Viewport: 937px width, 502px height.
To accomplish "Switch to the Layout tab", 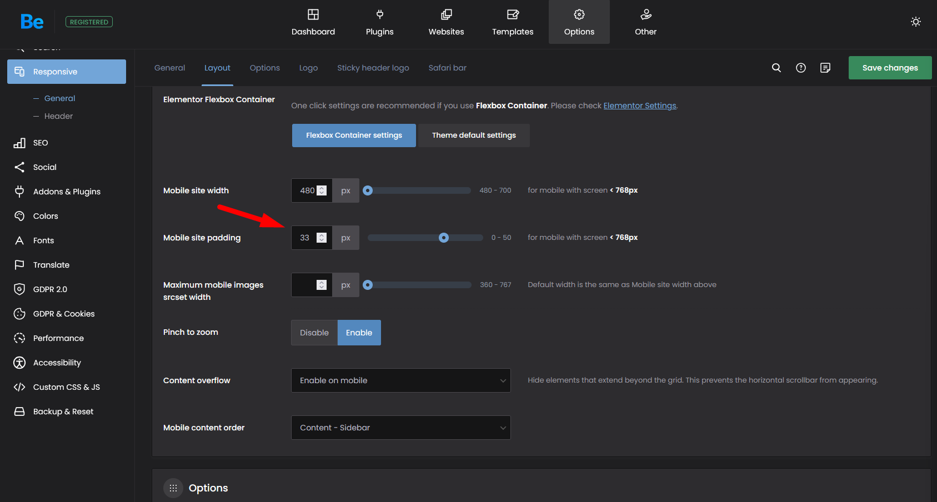I will (217, 68).
